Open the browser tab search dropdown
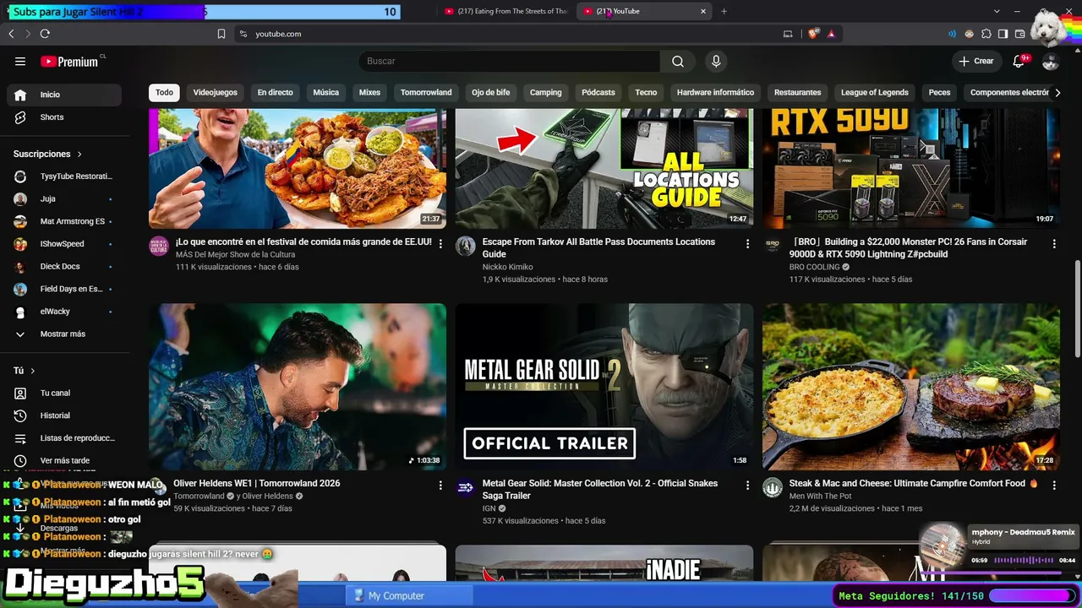1082x608 pixels. tap(997, 11)
